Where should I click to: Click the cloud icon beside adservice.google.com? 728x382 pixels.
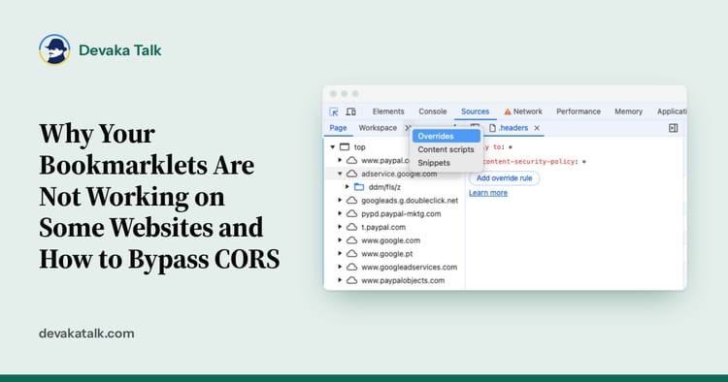click(x=352, y=174)
